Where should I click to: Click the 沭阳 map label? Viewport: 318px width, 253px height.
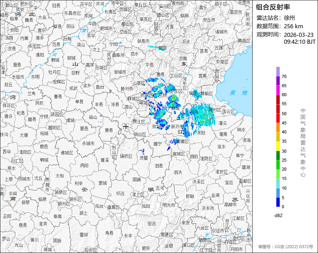pos(201,133)
